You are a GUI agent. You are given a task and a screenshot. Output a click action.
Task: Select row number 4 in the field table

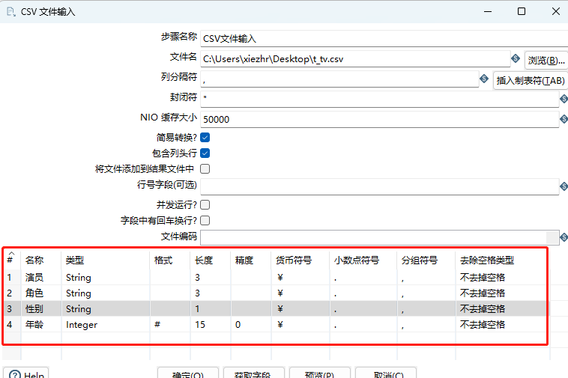tap(12, 324)
